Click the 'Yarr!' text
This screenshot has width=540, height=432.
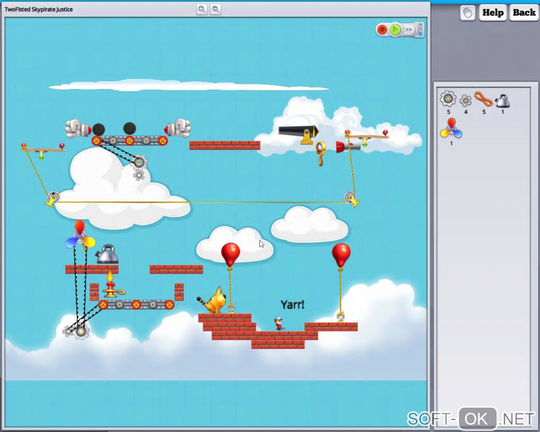pyautogui.click(x=292, y=304)
